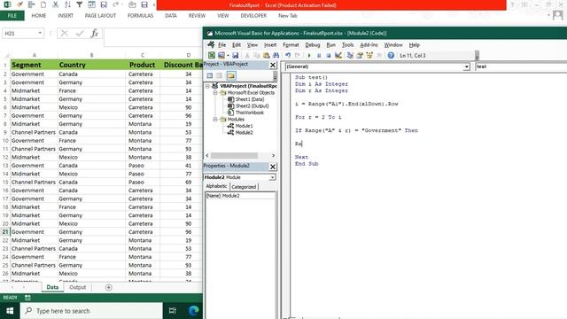
Task: Click the Enter checkmark beside the formula bar
Action: [x=80, y=34]
